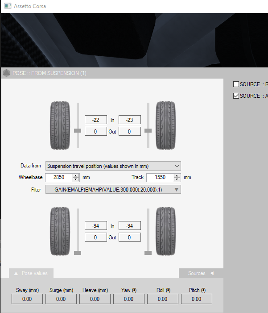Open the Sources tab
This screenshot has height=313, width=268.
tap(201, 273)
